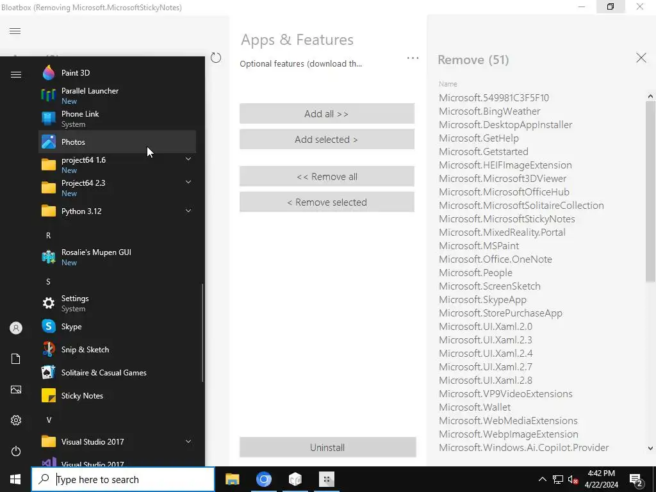Select Microsoft.BingWeather entry
656x492 pixels.
[x=489, y=111]
